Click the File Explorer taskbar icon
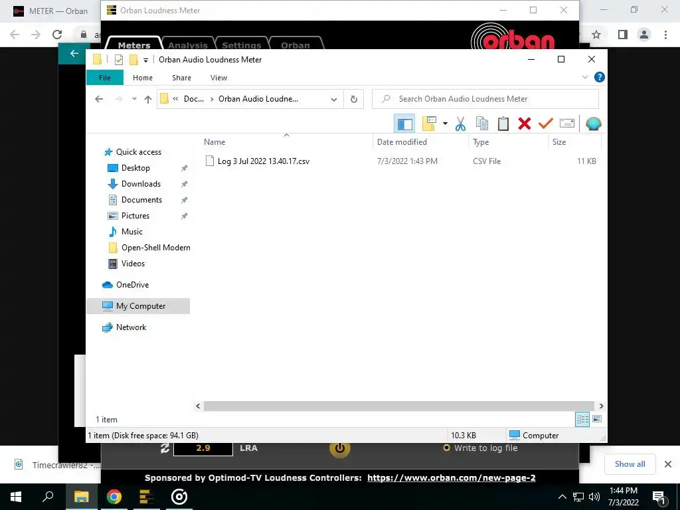This screenshot has height=510, width=680. click(81, 497)
